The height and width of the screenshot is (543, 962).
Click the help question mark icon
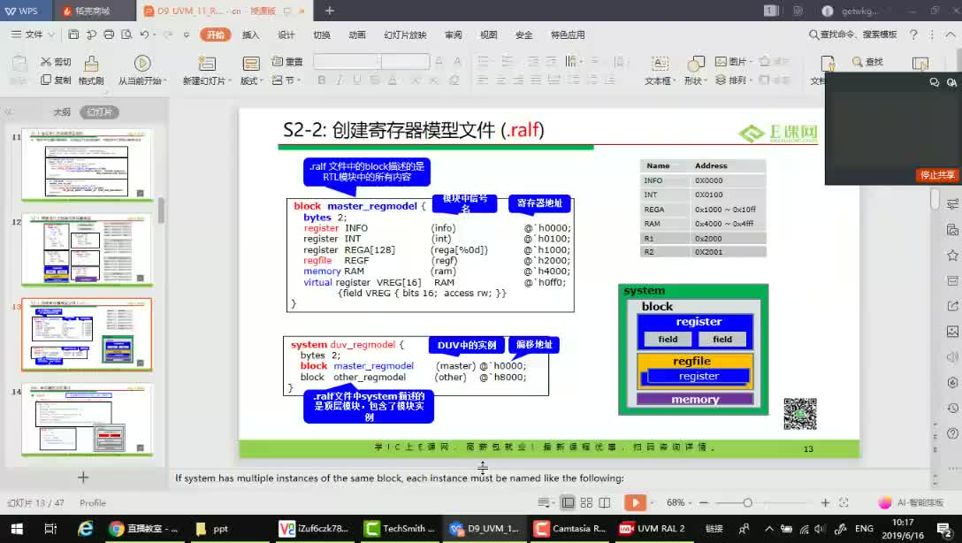(x=913, y=35)
